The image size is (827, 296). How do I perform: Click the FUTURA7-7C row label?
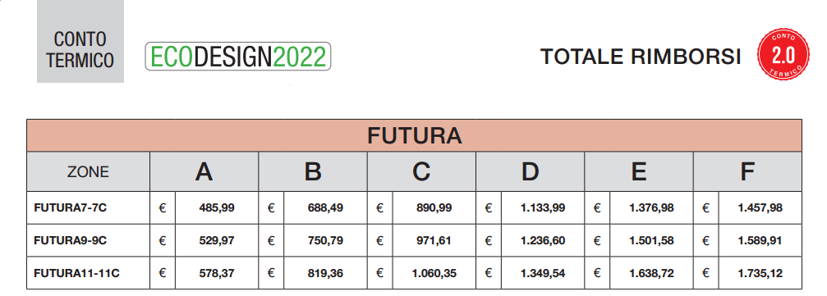tap(70, 208)
